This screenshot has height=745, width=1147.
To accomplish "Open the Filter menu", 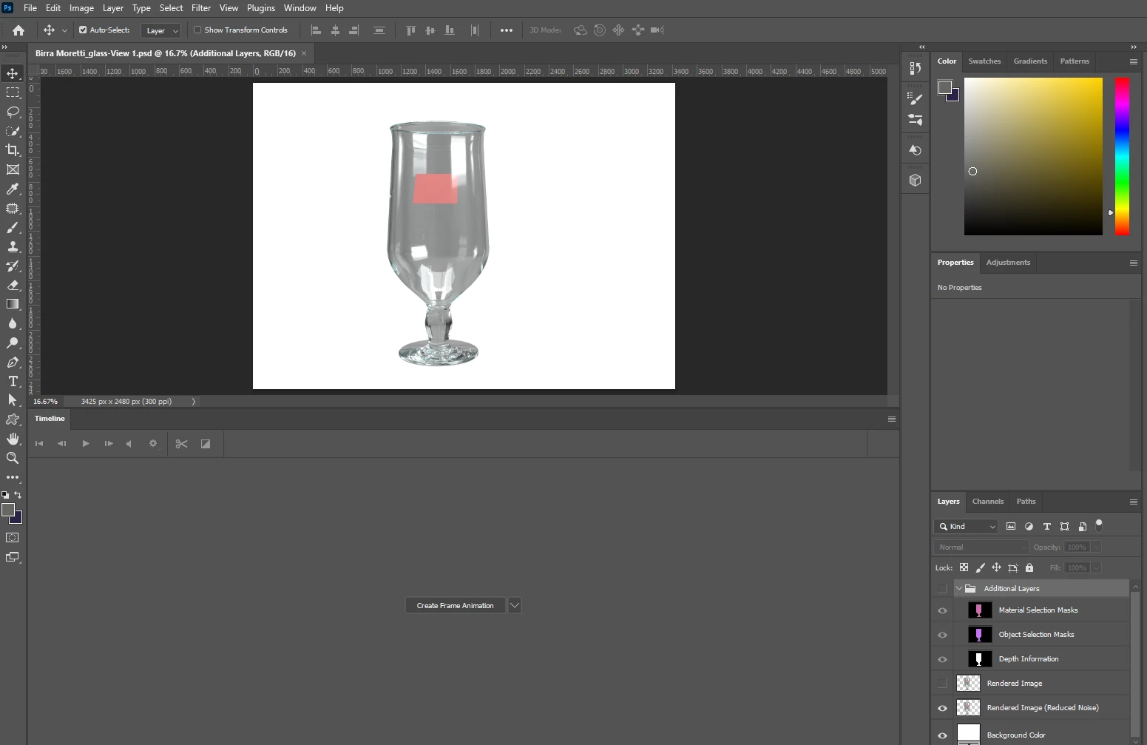I will [201, 8].
